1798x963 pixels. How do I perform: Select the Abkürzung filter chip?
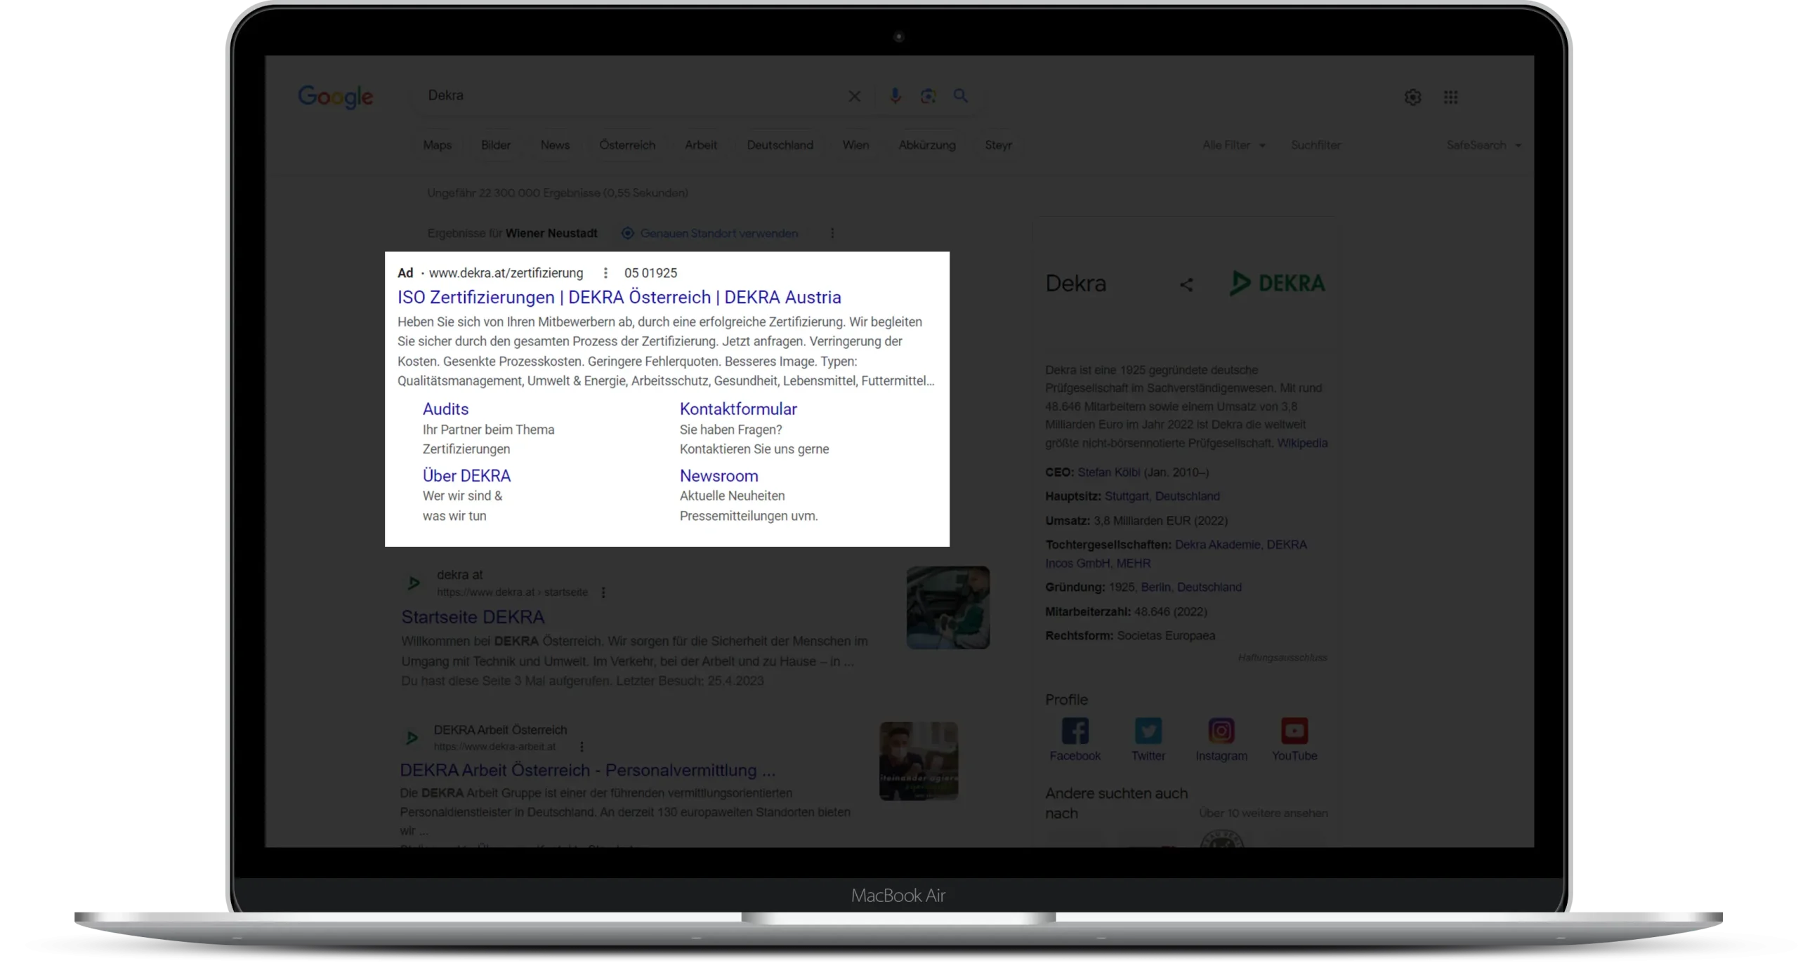pyautogui.click(x=927, y=145)
